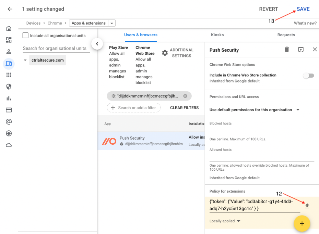
Task: Click the SAVE button
Action: pos(303,9)
